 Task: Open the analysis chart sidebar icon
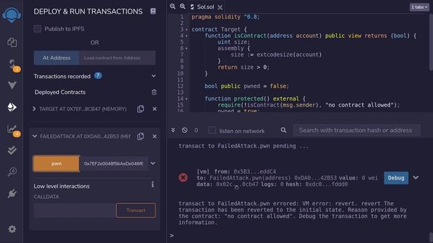point(12,129)
